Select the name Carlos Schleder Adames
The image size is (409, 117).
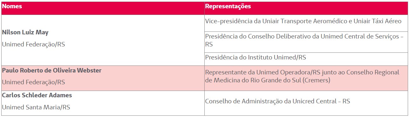[37, 95]
